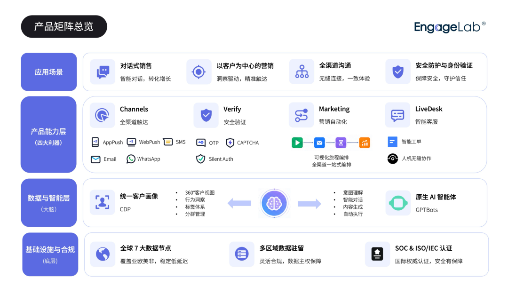The width and height of the screenshot is (508, 286).
Task: Click the globe icon beside 全球7大数据节点
Action: 103,254
